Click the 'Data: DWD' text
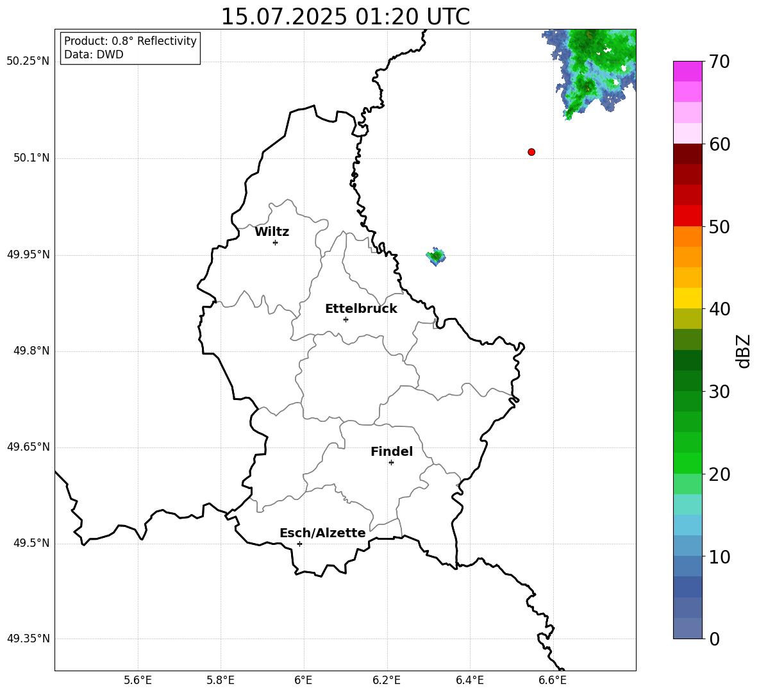This screenshot has height=693, width=759. tap(94, 54)
